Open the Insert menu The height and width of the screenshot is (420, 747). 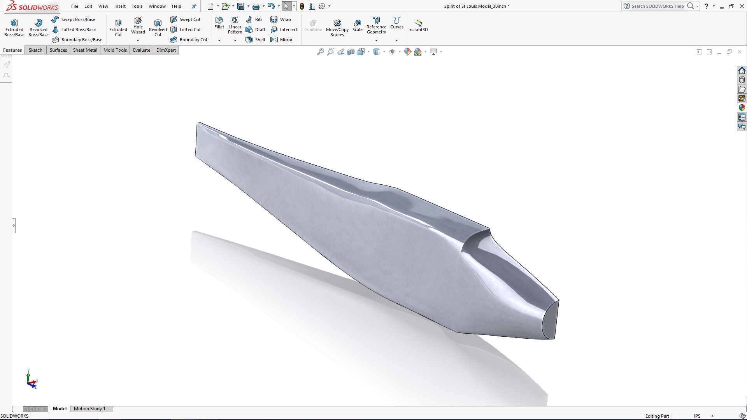pyautogui.click(x=119, y=6)
